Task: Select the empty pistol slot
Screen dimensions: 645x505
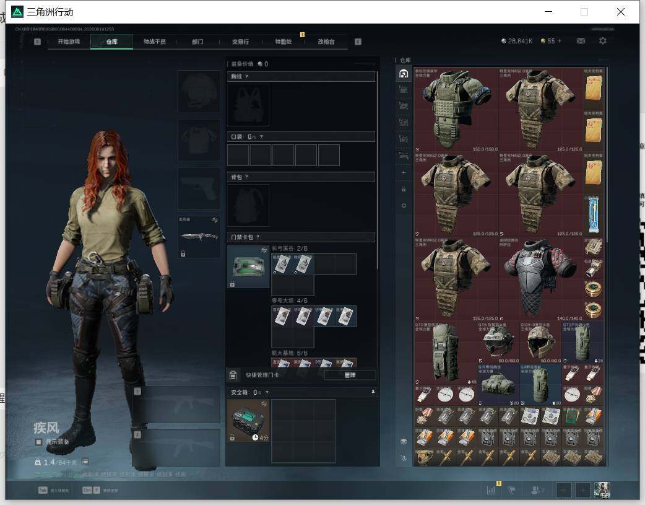Action: pos(199,188)
